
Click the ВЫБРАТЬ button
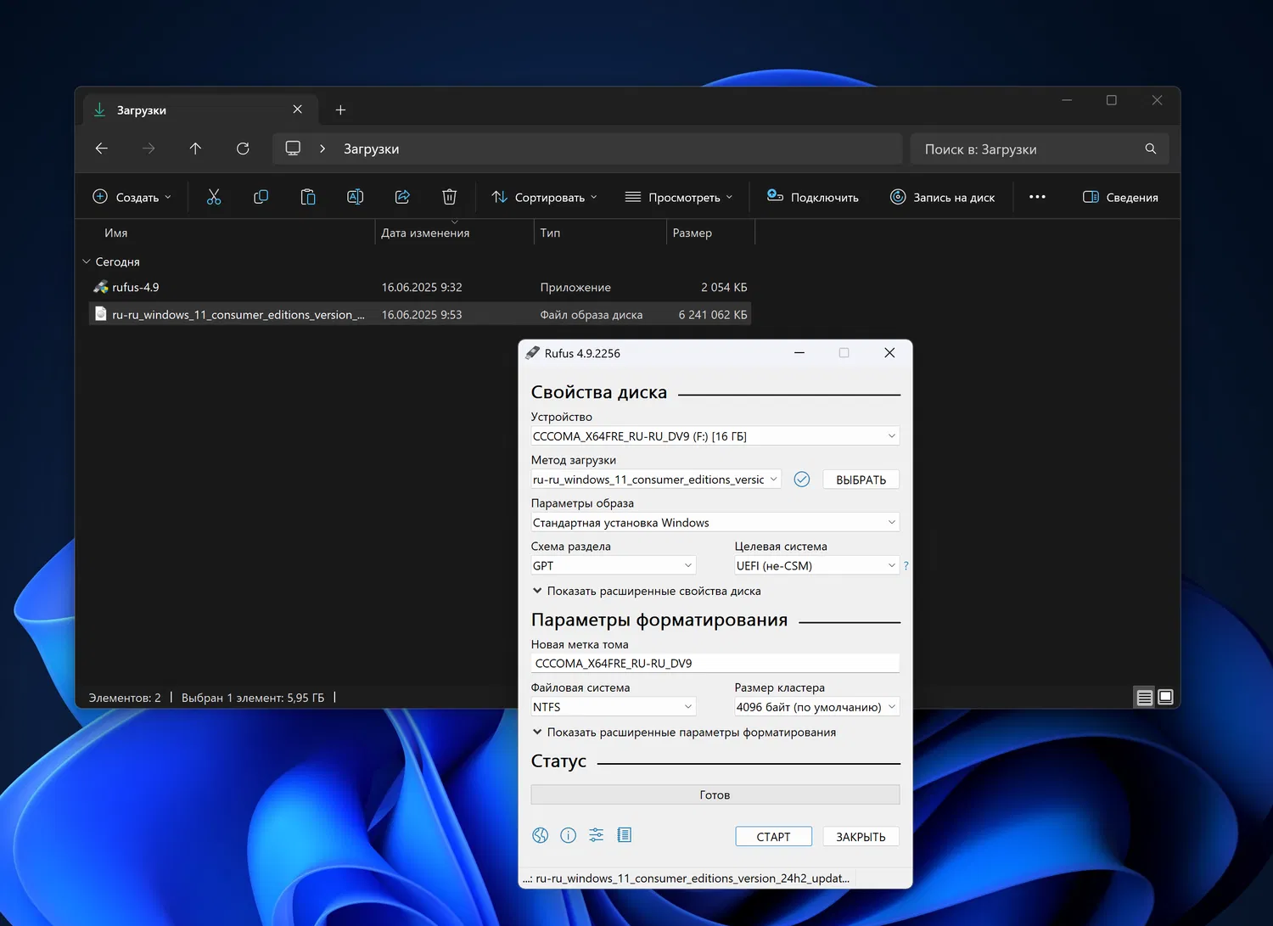[861, 480]
